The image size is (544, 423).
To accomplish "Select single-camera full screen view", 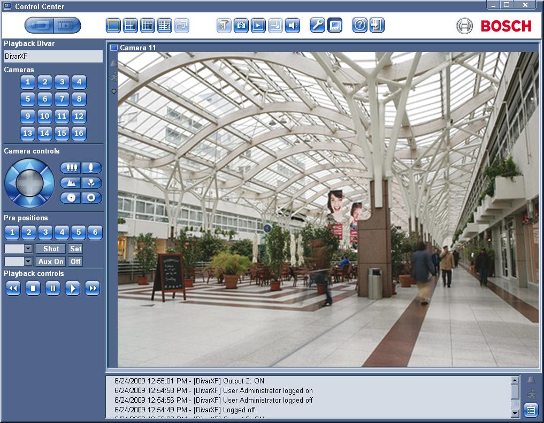I will tap(113, 25).
